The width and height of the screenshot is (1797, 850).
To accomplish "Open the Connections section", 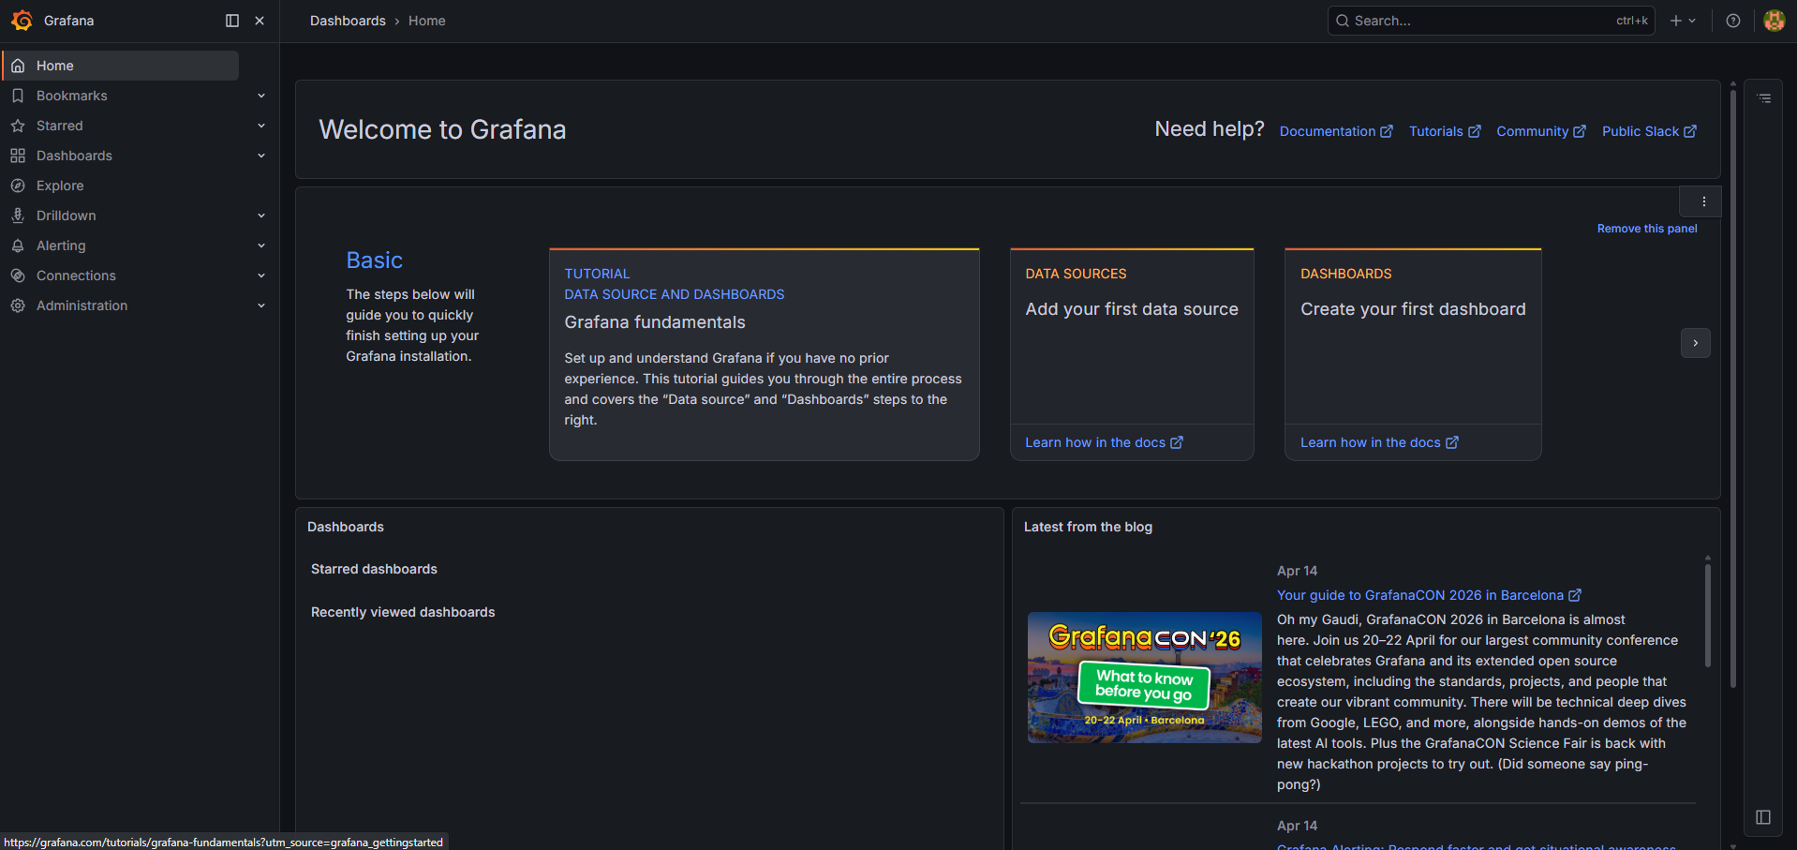I will click(x=76, y=275).
